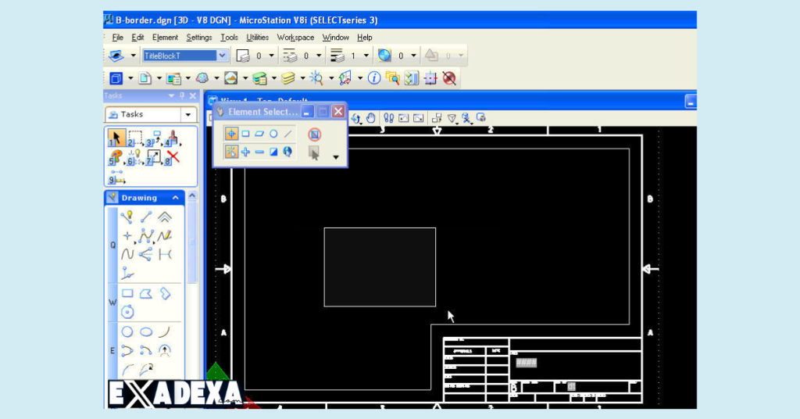Image resolution: width=800 pixels, height=419 pixels.
Task: Open the palette tool numbered 5
Action: point(116,156)
